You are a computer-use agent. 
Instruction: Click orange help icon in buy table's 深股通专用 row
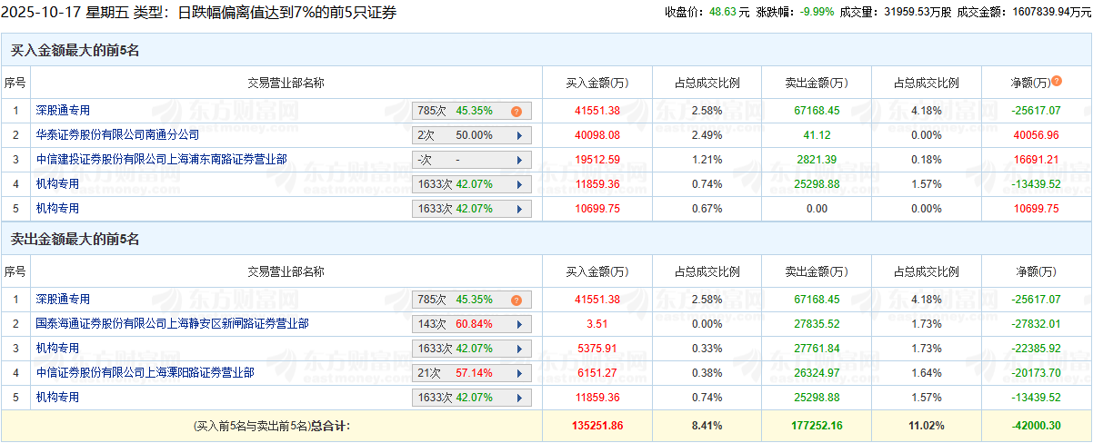[x=516, y=111]
